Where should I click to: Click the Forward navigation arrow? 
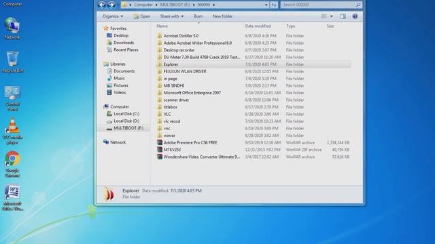pyautogui.click(x=111, y=5)
